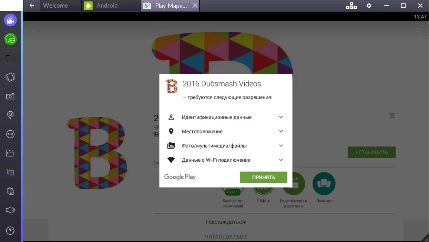Click the Play Store search magnifier icon
Viewport: 429px width, 242px height.
pyautogui.click(x=418, y=31)
